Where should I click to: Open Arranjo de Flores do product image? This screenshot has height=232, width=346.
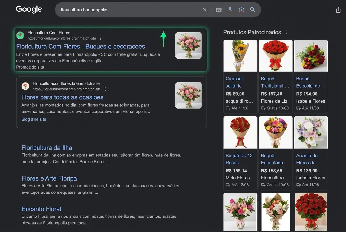pos(311,132)
